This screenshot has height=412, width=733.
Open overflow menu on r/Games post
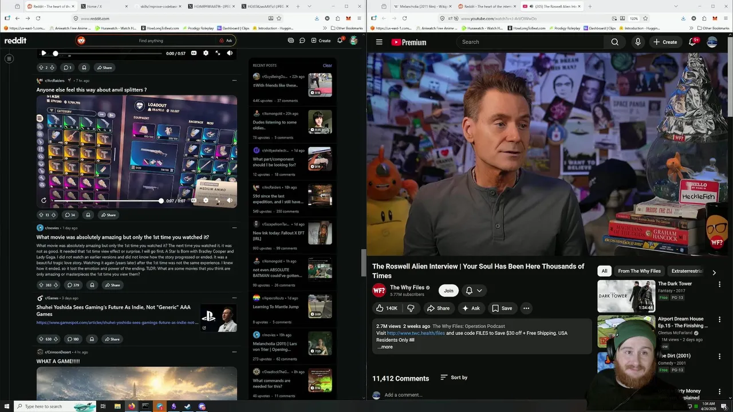(x=234, y=298)
